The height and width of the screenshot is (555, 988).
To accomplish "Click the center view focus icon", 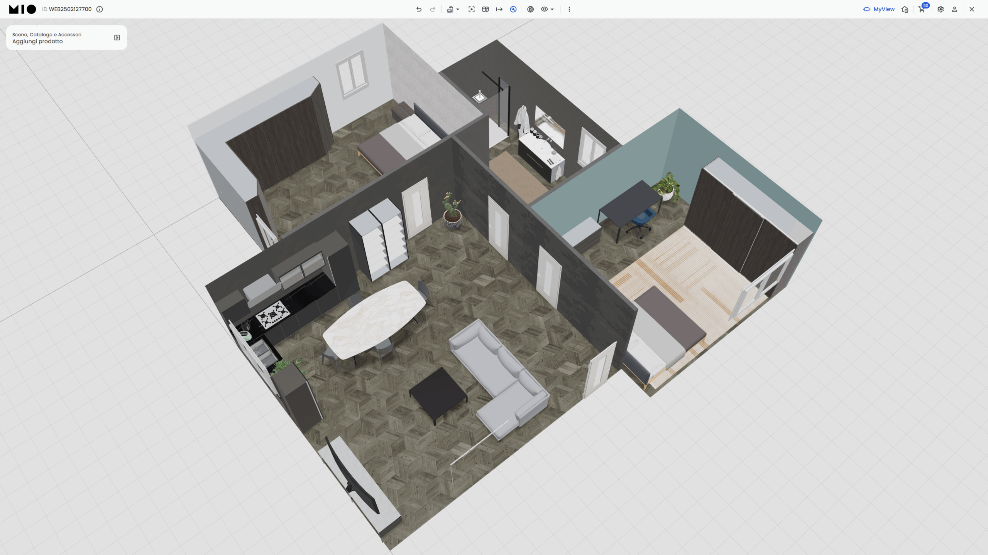I will click(472, 9).
